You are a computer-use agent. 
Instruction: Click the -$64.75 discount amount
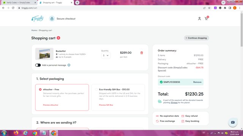pos(199,68)
